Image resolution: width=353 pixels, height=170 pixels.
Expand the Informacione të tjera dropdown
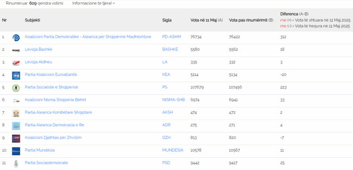[x=94, y=3]
